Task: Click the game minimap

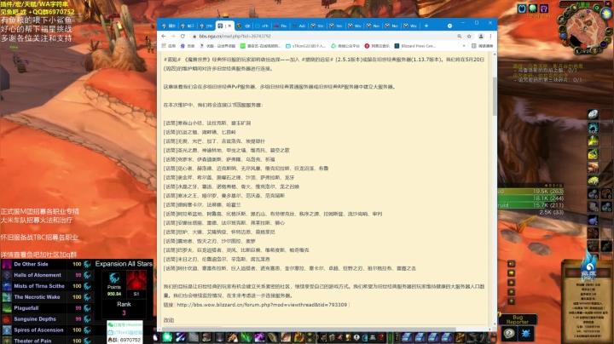Action: [x=585, y=30]
